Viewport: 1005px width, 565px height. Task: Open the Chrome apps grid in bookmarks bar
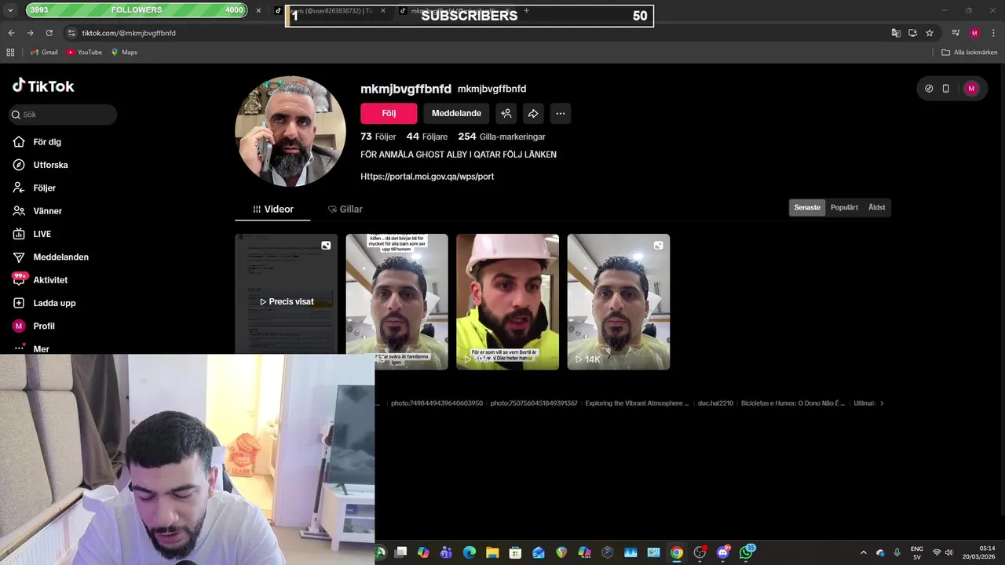point(10,53)
